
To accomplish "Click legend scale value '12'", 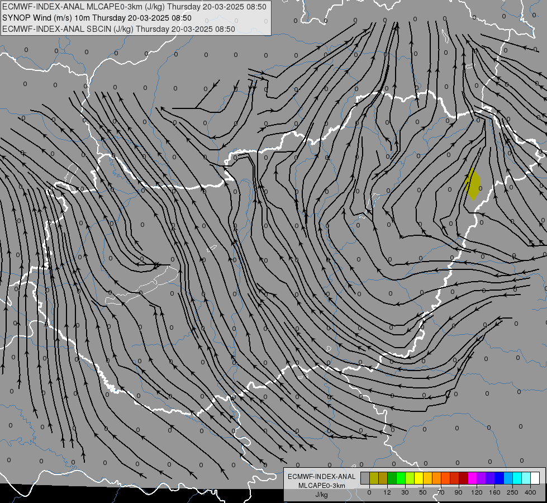I will pos(387,492).
